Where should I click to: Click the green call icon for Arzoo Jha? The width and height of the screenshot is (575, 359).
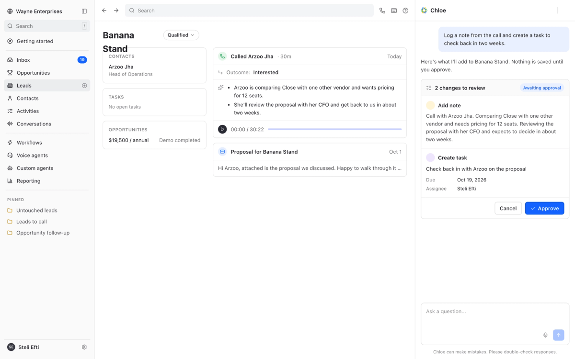click(222, 56)
